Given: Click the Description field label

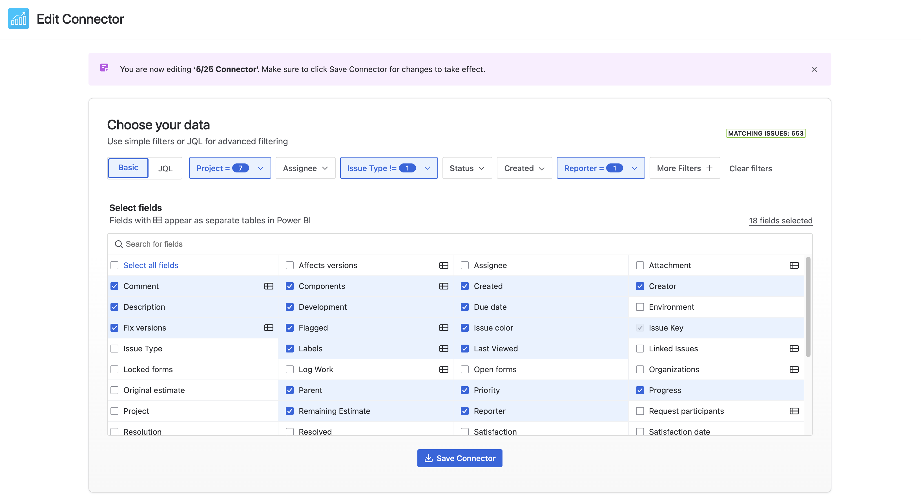Looking at the screenshot, I should click(144, 307).
